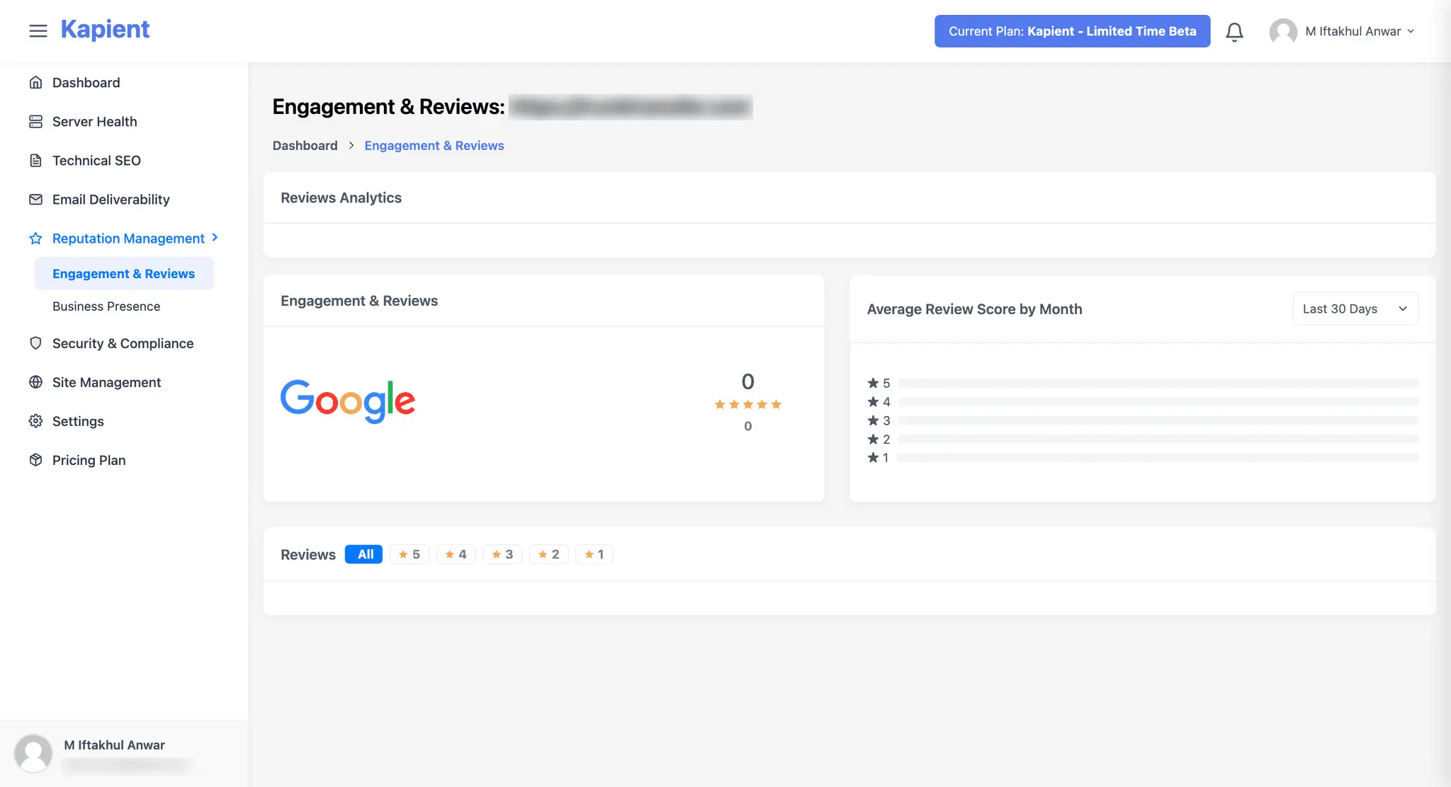Screen dimensions: 1451x787
Task: Click Current Plan Limited Time Beta button
Action: (x=1072, y=31)
